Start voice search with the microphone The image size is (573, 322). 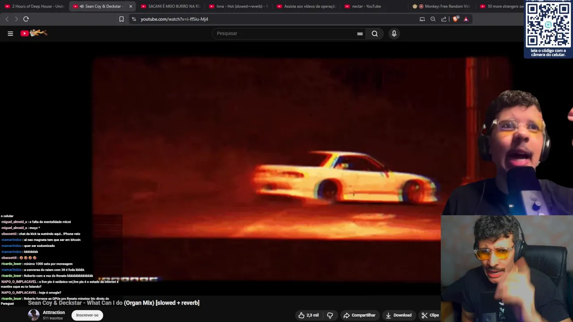pos(394,34)
